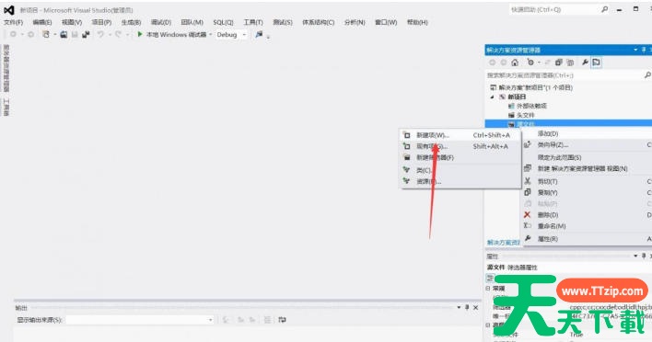Click the new project toolbar icon
Viewport: 652px width, 342px height.
(46, 34)
